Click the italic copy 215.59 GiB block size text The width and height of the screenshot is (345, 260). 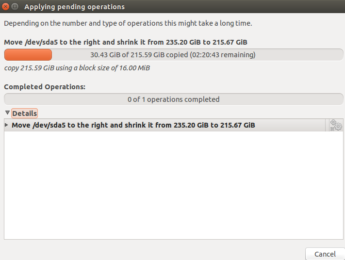pos(77,68)
